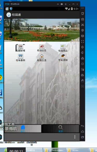Select the home tab at bottom

[23, 129]
